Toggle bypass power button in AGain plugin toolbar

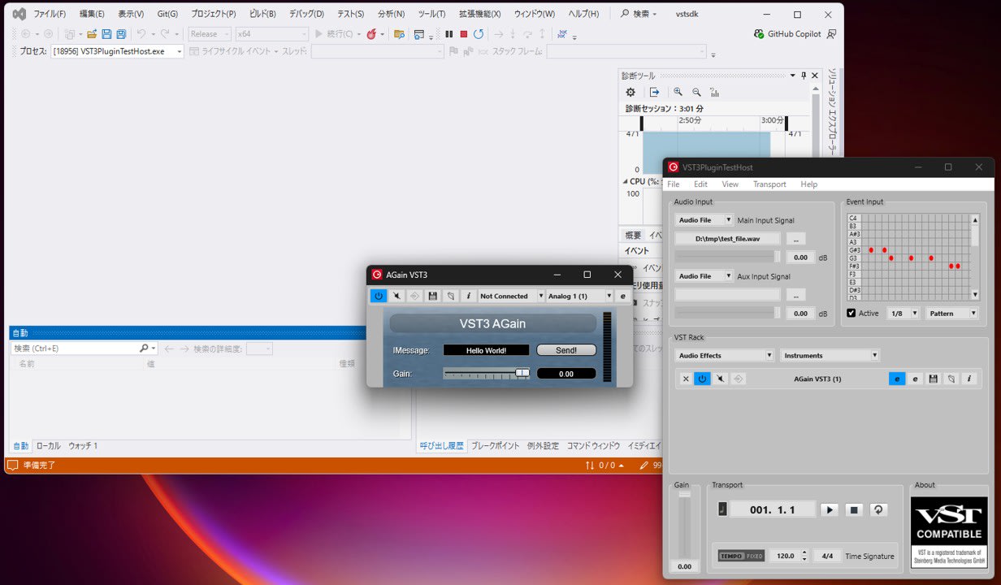(x=379, y=296)
